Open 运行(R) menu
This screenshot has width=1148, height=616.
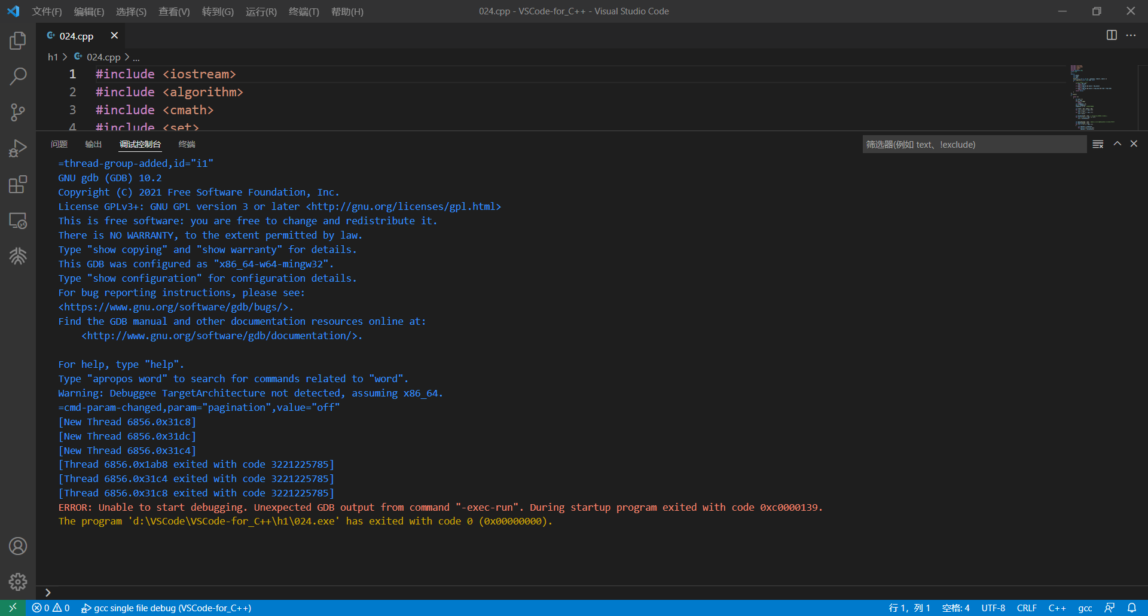(x=261, y=11)
